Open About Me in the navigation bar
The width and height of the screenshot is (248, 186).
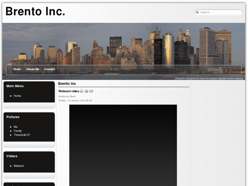pyautogui.click(x=33, y=69)
